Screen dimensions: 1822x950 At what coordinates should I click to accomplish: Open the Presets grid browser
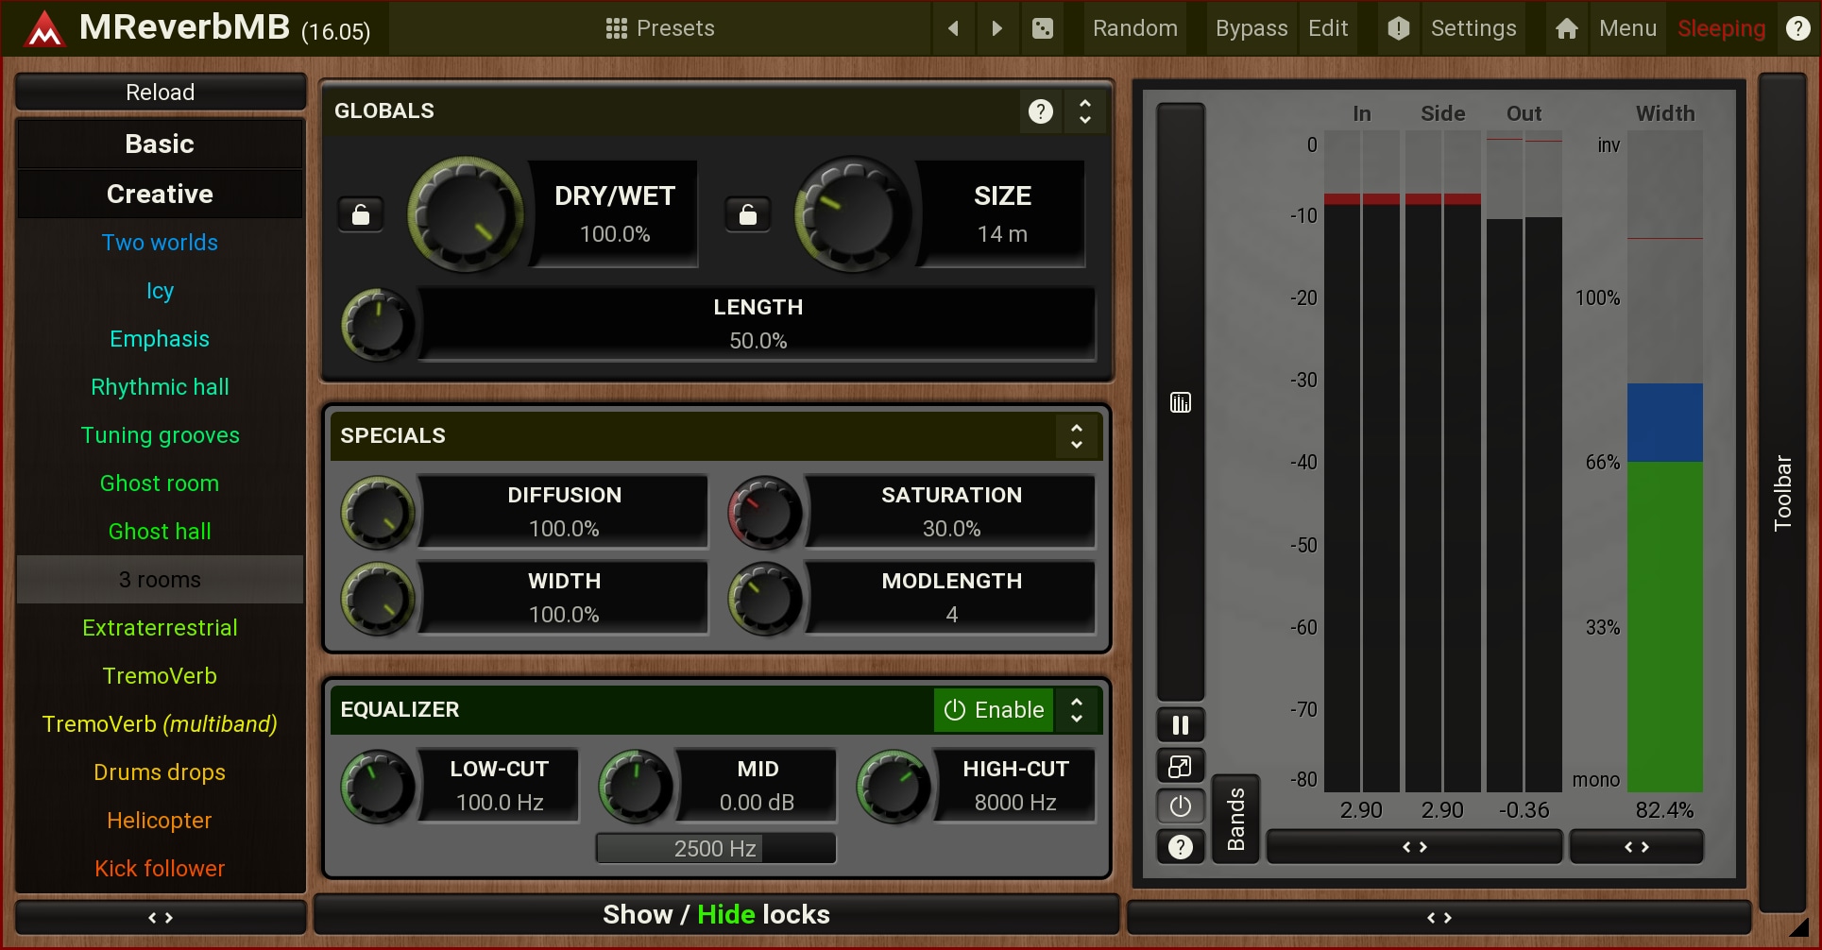click(x=617, y=28)
